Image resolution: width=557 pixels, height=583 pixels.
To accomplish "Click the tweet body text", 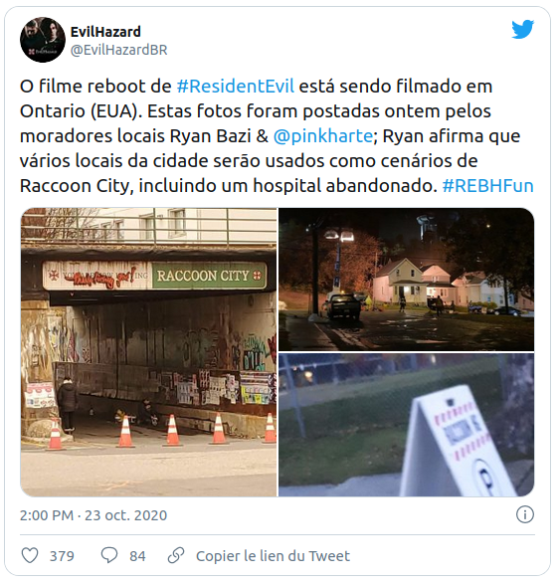I will tap(277, 136).
